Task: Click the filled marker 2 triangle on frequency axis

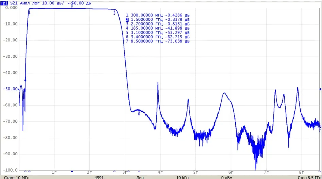Action: tap(72, 171)
